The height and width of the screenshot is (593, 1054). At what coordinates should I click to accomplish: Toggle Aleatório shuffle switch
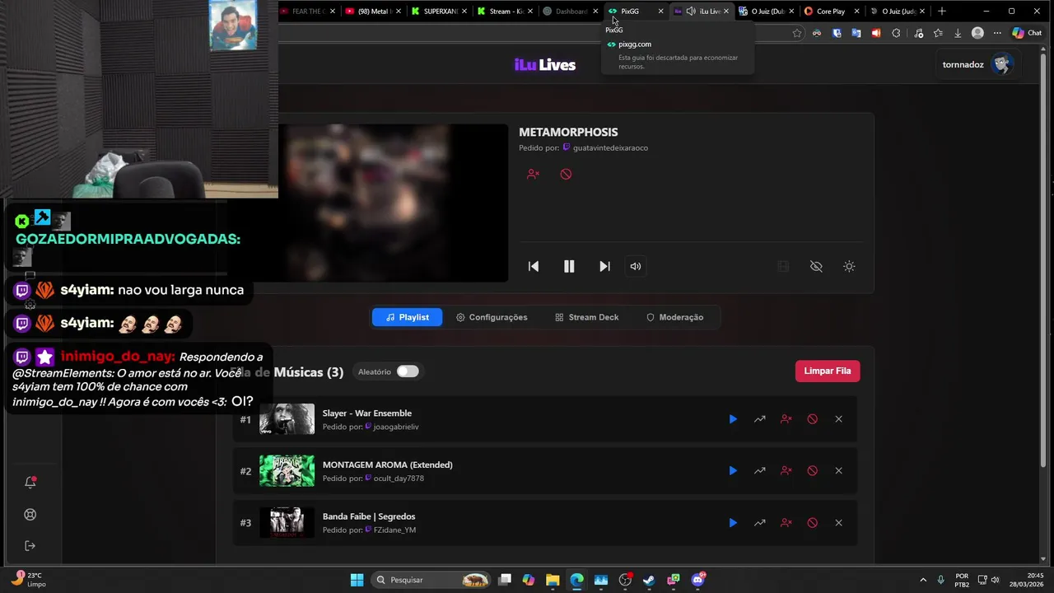(x=408, y=371)
